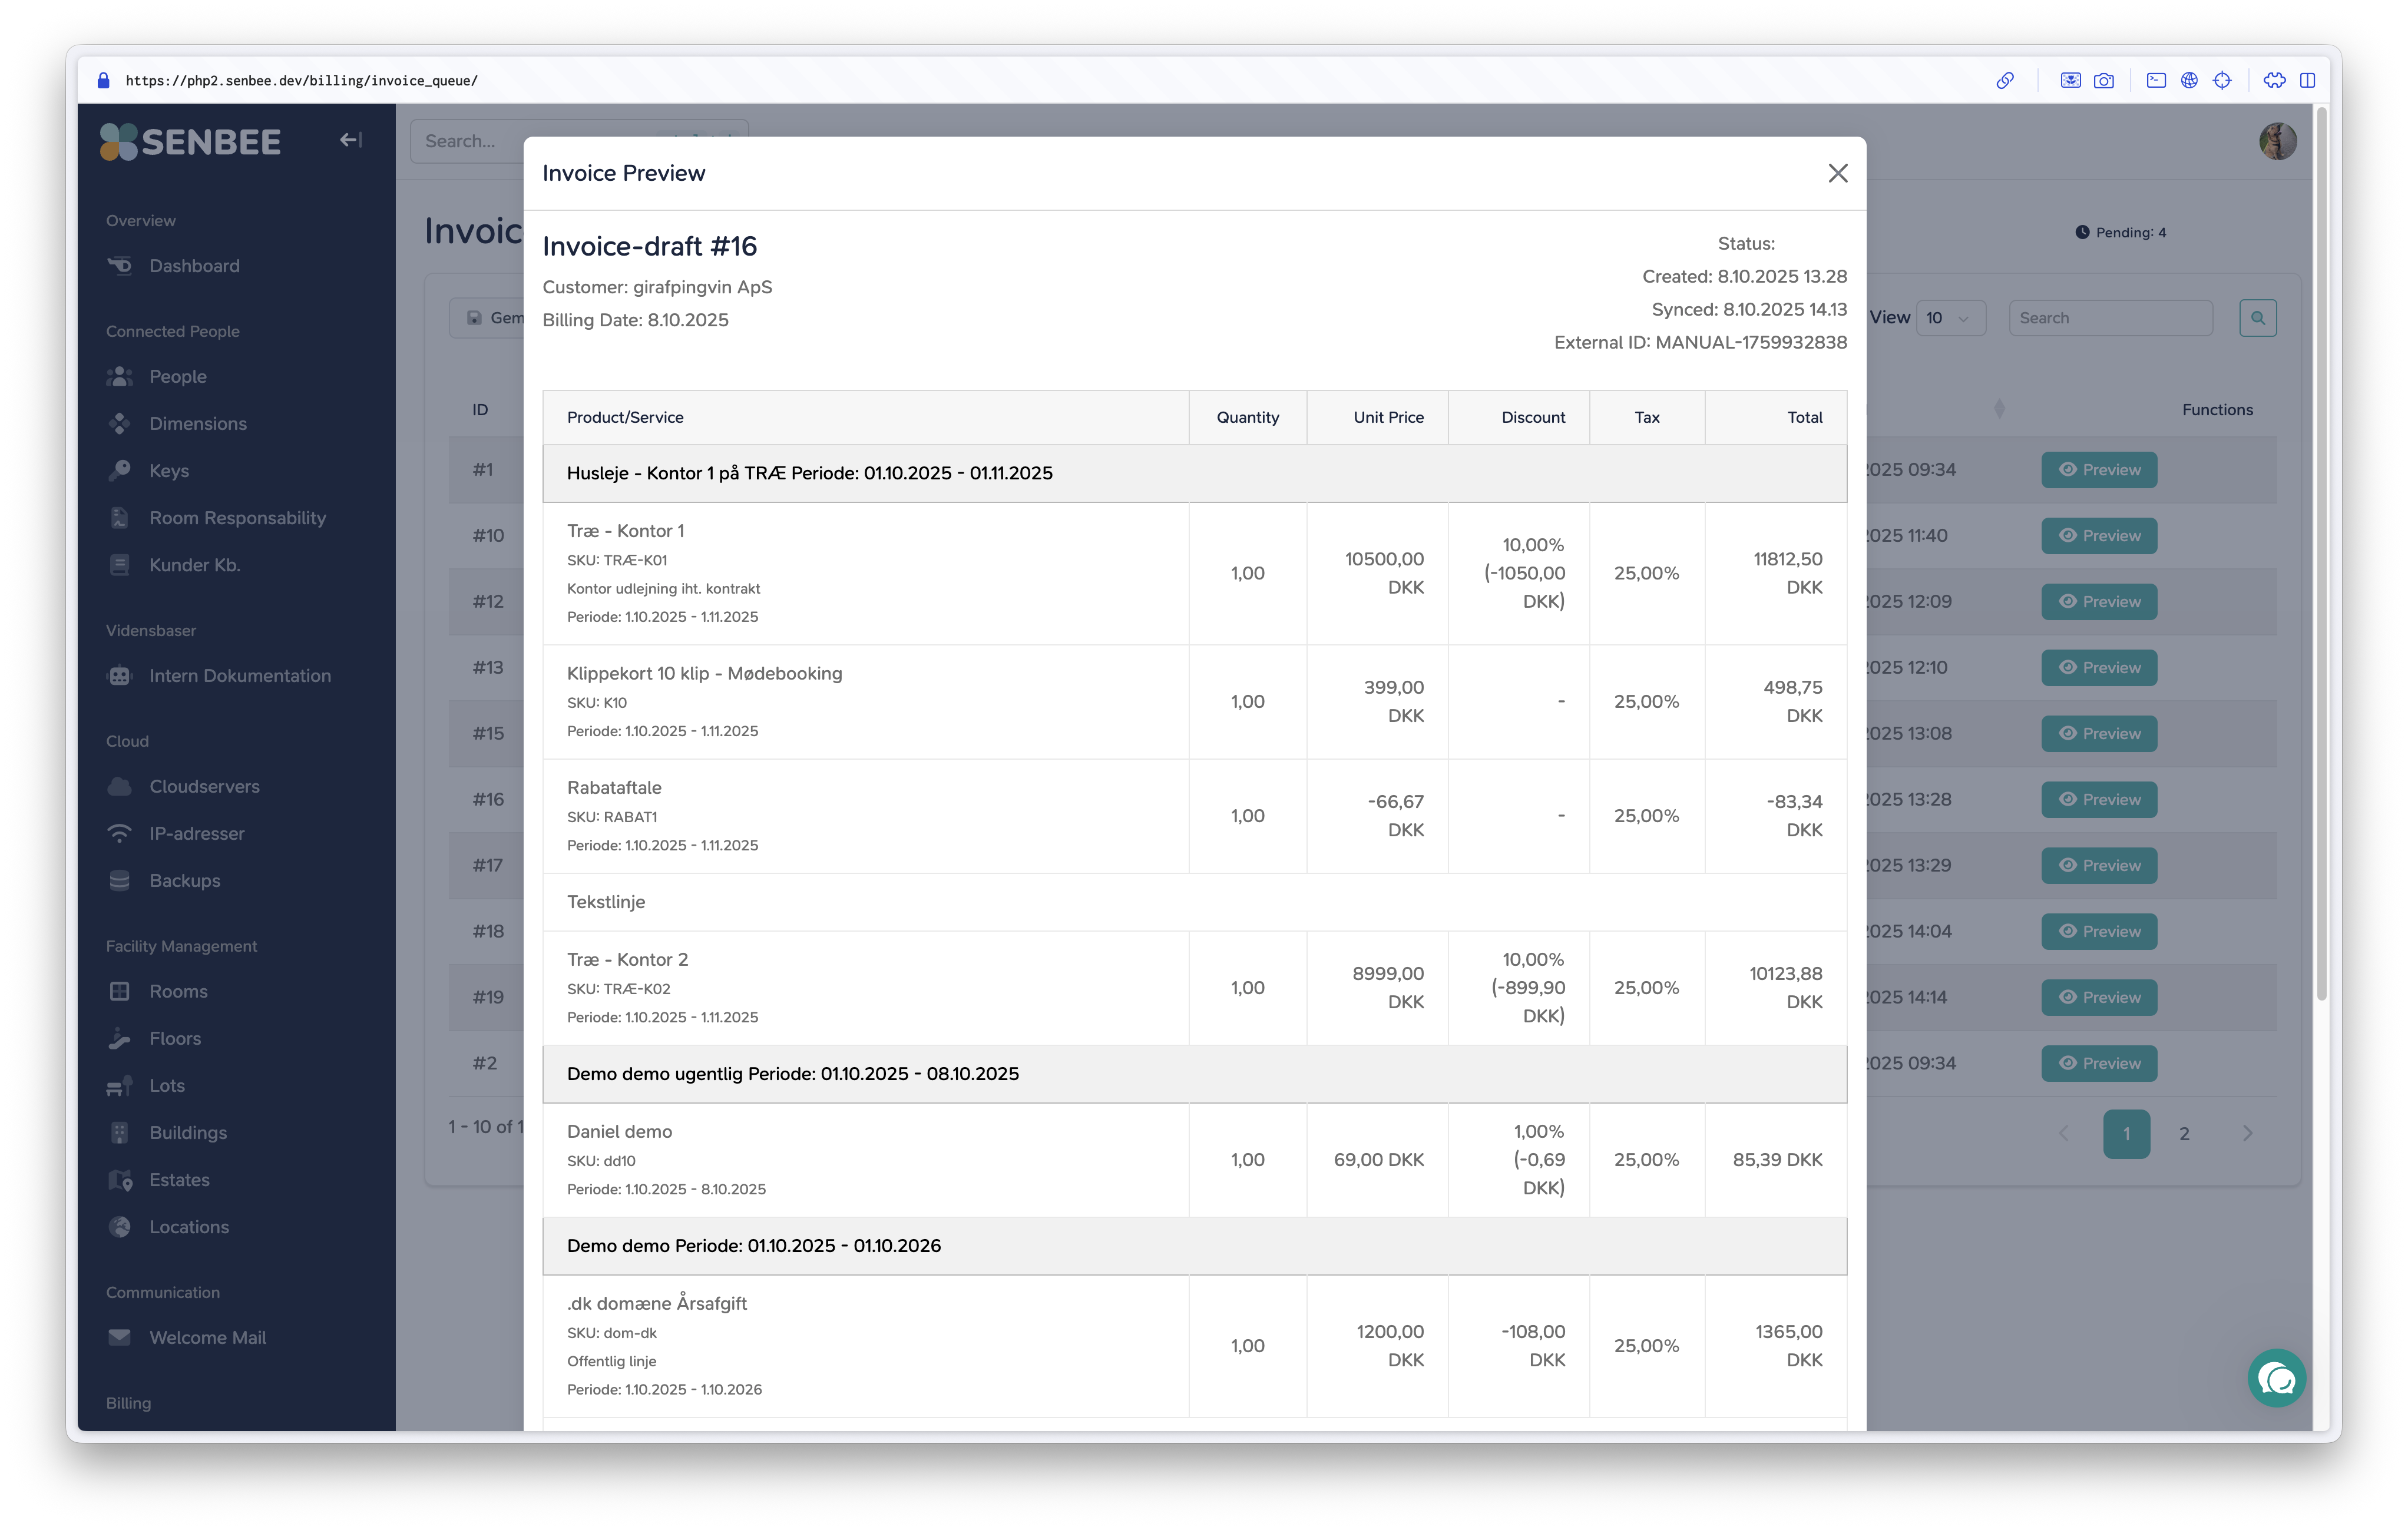The height and width of the screenshot is (1530, 2408).
Task: Open Welcome Mail in the sidebar
Action: tap(207, 1338)
